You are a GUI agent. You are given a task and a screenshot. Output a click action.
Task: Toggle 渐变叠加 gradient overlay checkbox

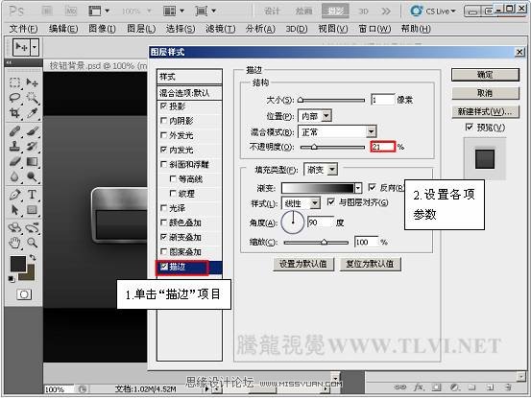pos(163,237)
